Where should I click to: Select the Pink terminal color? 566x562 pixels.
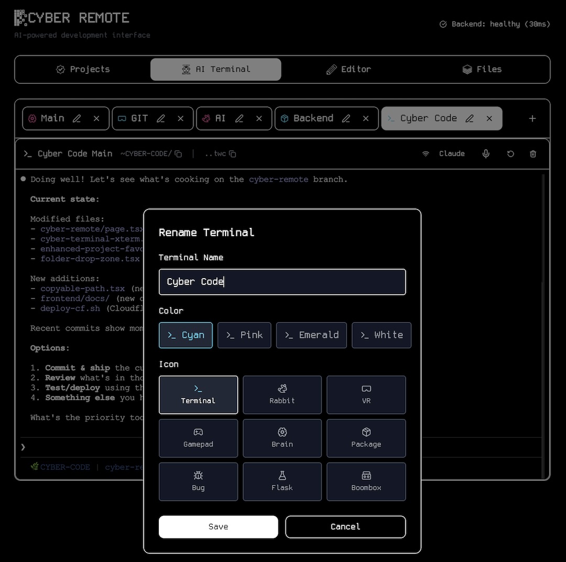point(244,335)
